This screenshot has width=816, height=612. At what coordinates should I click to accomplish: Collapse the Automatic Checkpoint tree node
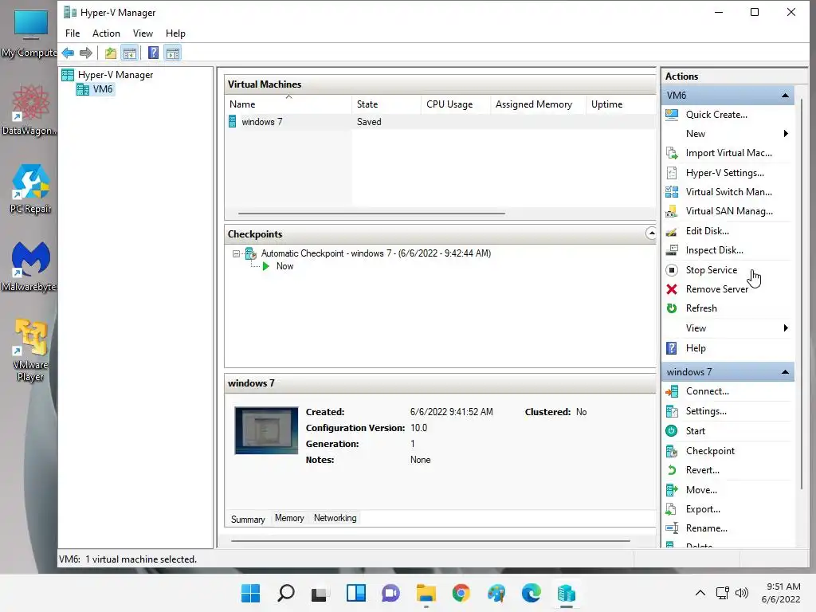pos(236,254)
